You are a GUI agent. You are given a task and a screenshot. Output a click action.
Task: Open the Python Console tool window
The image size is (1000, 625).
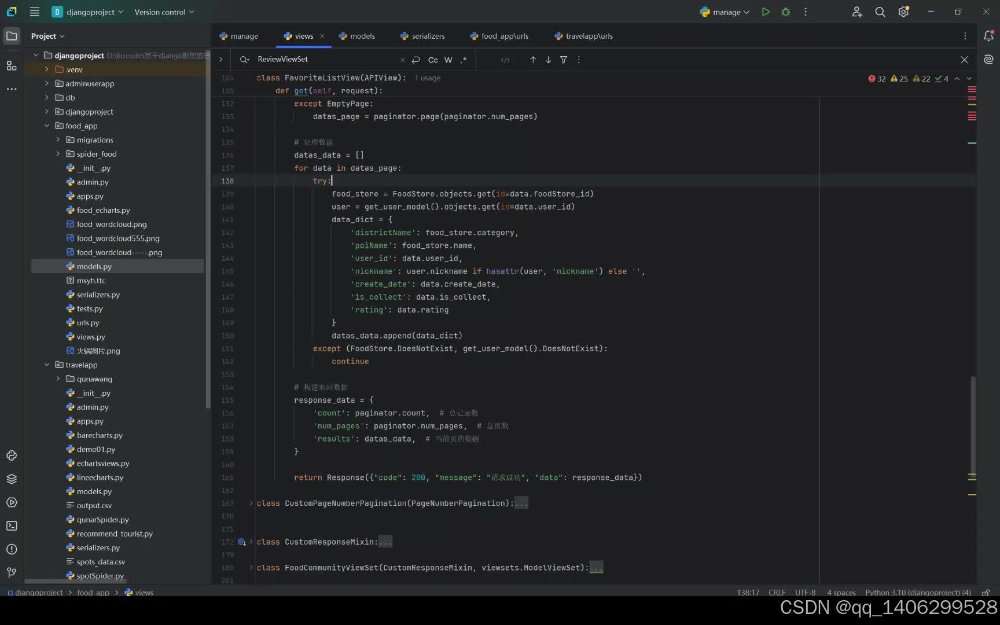12,455
